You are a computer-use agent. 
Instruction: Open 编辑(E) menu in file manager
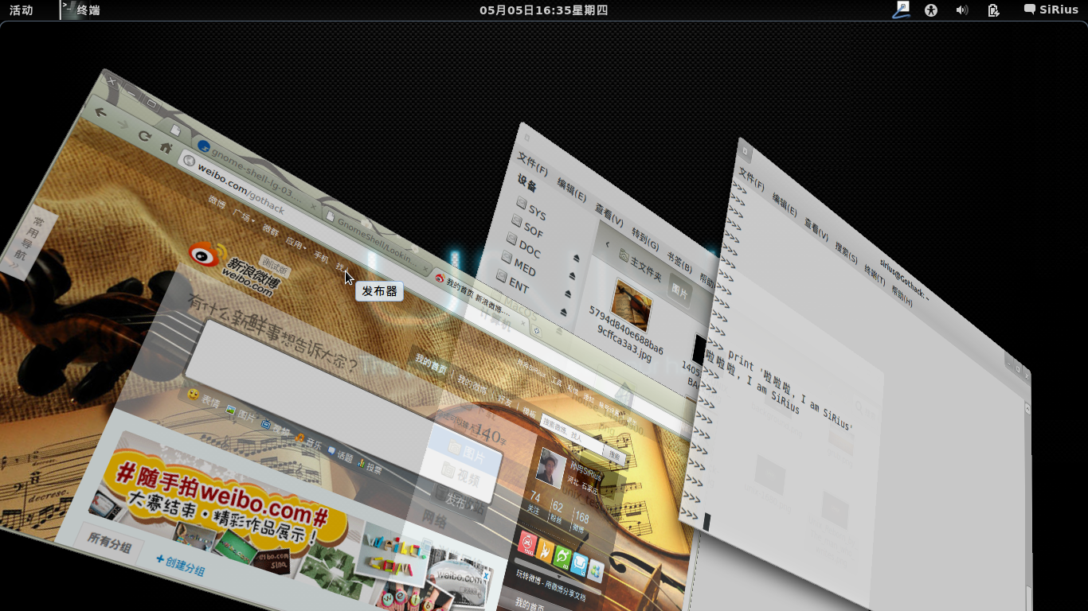pos(572,190)
